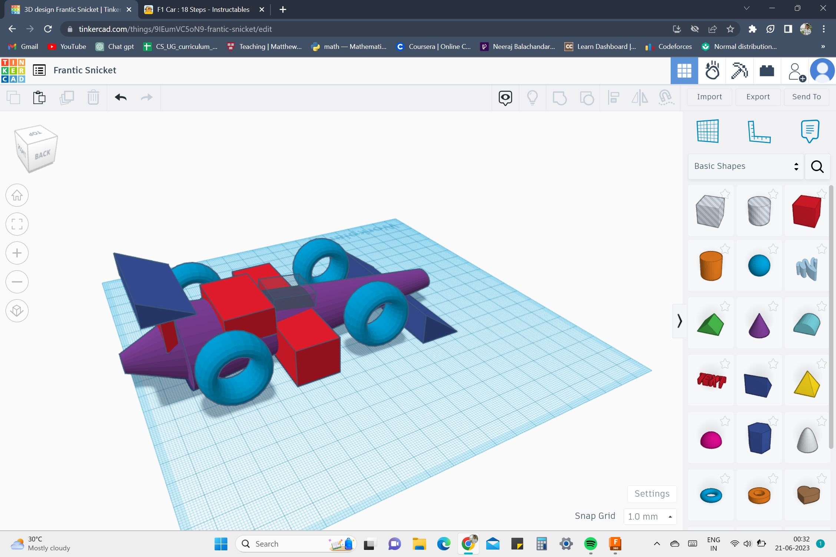Toggle Show all hidden objects lightbulb
Viewport: 836px width, 557px height.
tap(533, 97)
